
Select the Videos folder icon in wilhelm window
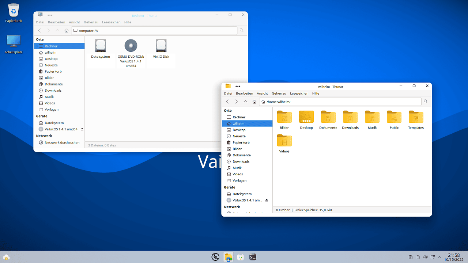pos(284,140)
